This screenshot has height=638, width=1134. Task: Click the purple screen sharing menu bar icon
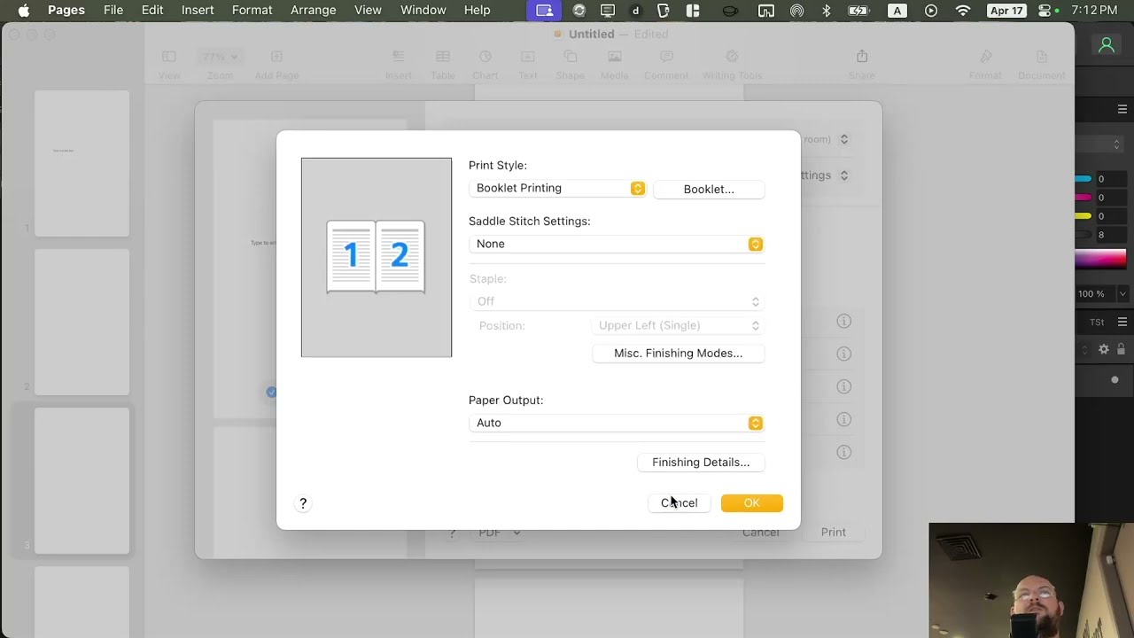coord(545,11)
